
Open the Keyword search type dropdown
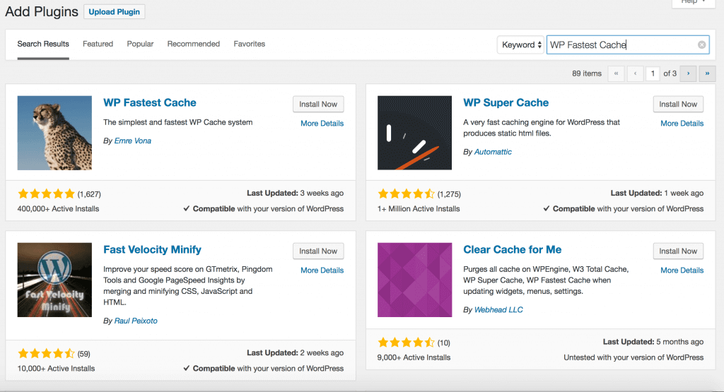click(521, 44)
